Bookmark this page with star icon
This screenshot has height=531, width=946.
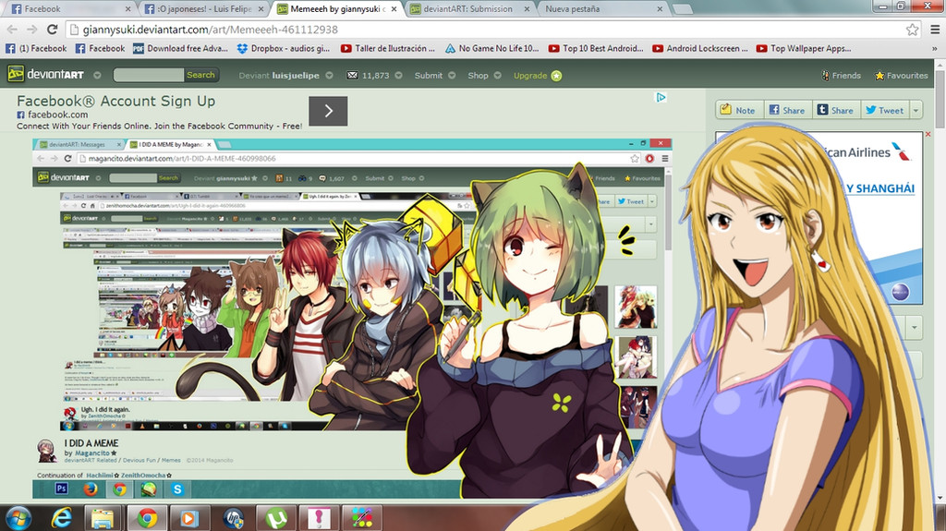pos(912,30)
